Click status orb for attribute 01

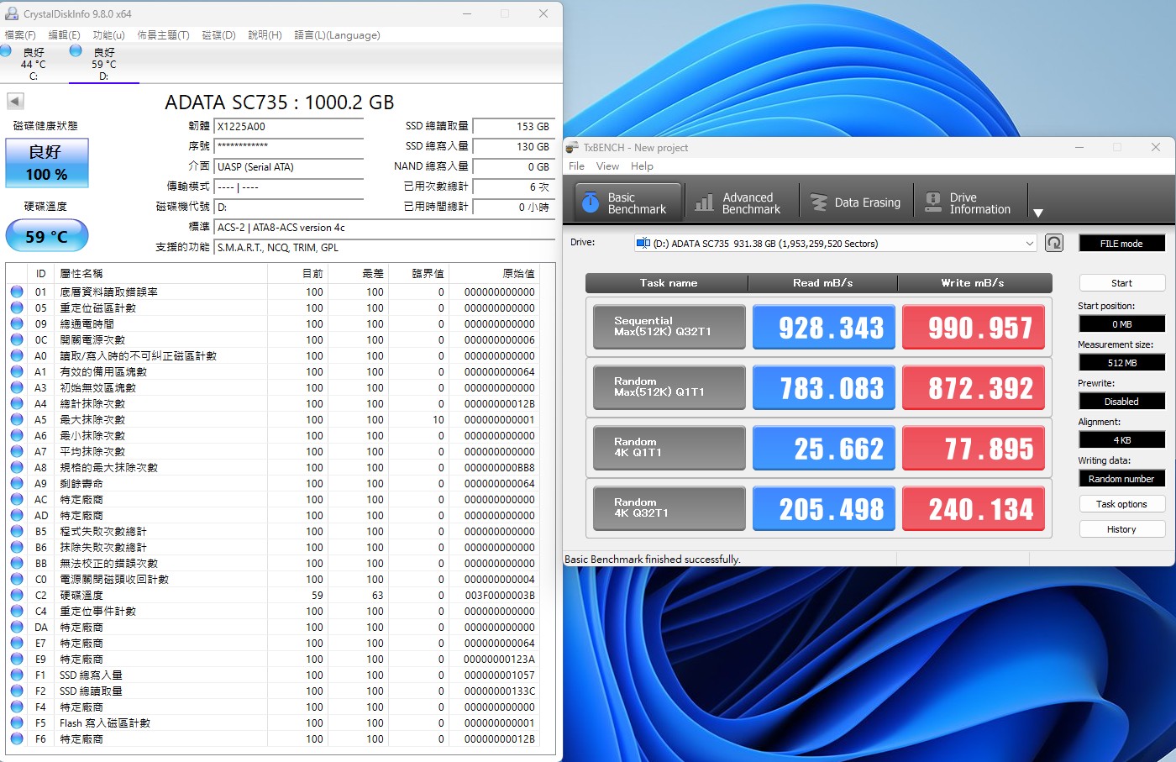17,292
